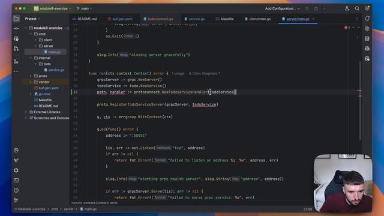Open the IDE settings gear icon

point(367,8)
